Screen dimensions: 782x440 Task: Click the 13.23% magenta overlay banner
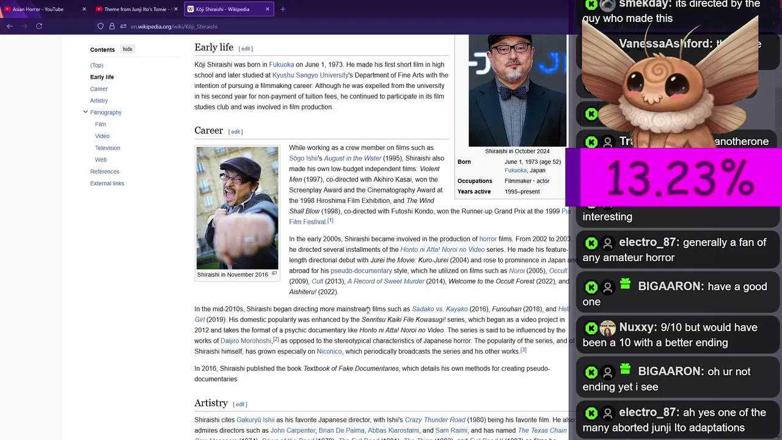674,177
